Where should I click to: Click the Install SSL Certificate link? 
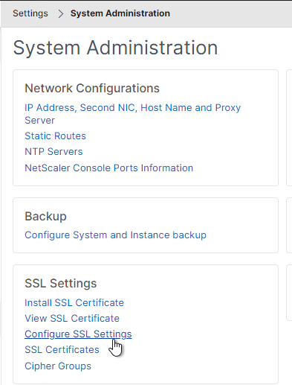click(74, 303)
